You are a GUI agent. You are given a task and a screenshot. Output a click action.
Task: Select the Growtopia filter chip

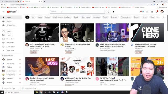pyautogui.click(x=114, y=17)
